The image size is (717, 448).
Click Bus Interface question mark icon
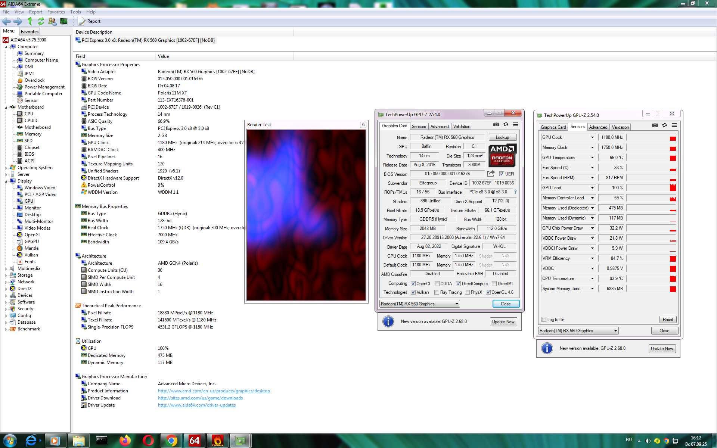click(x=515, y=192)
